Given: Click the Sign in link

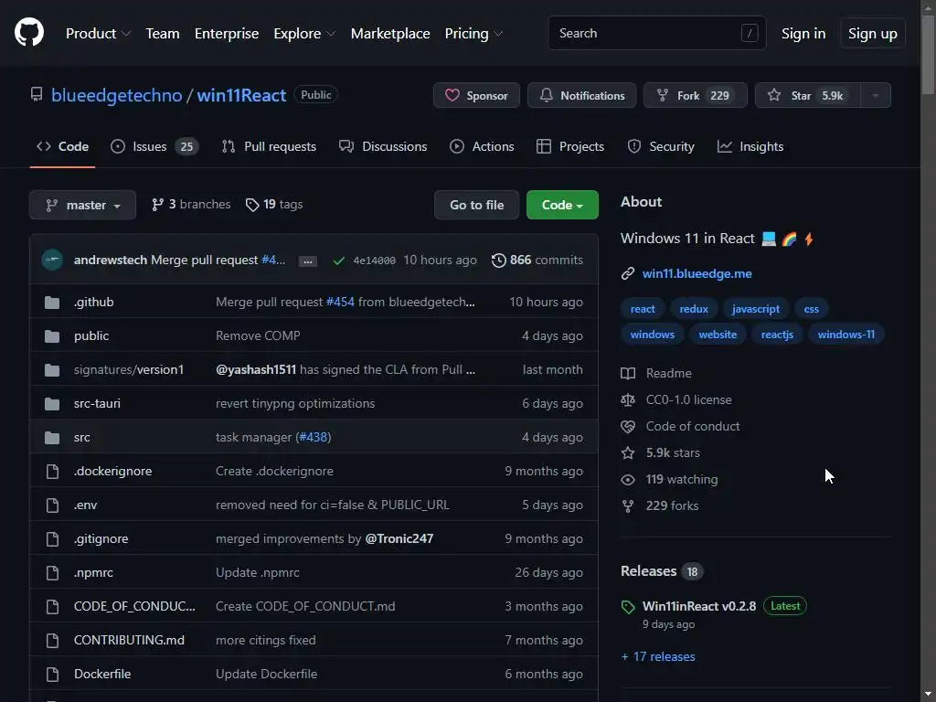Looking at the screenshot, I should [x=803, y=34].
